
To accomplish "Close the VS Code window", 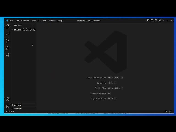I will 172,21.
